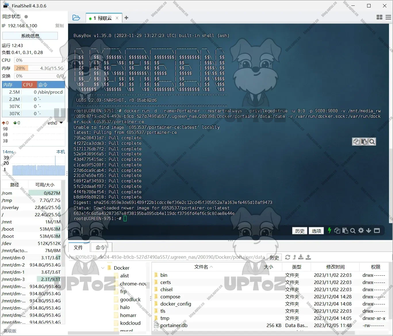Select the bin folder row
This screenshot has width=393, height=336.
tap(270, 275)
